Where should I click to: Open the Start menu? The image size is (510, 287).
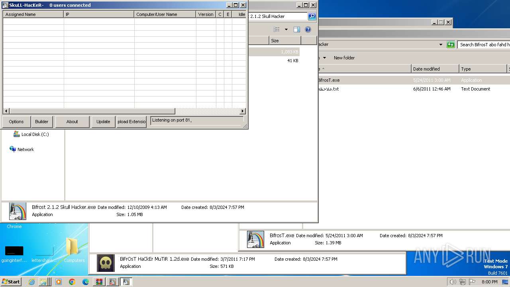[11, 282]
